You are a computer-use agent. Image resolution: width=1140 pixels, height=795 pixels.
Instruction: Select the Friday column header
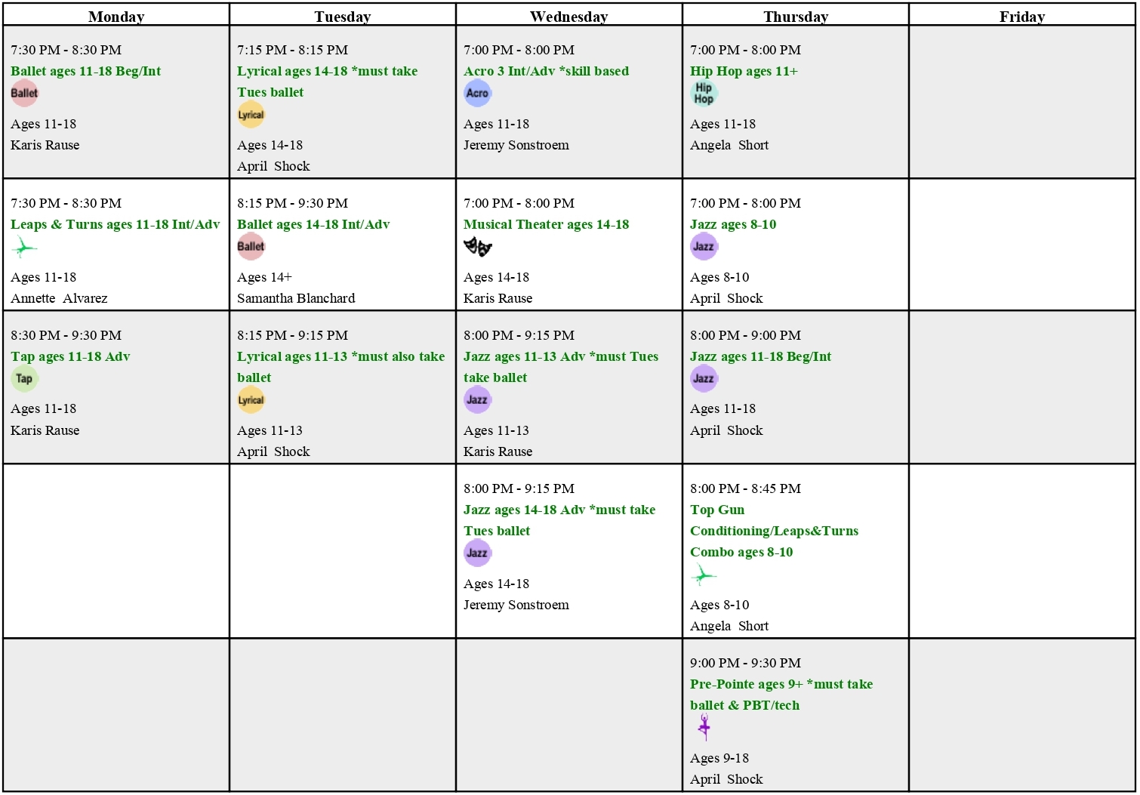(1022, 16)
